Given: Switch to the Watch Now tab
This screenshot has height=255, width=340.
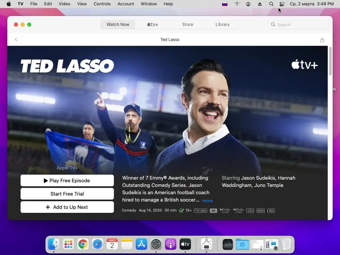Looking at the screenshot, I should [118, 25].
